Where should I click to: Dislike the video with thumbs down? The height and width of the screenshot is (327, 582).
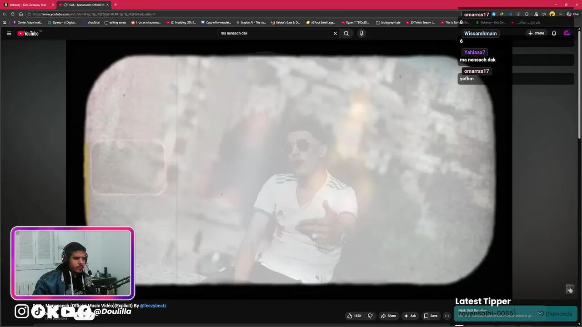tap(370, 316)
